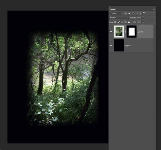Viewport: 161px width, 150px height.
Task: Filter for smart objects icon
Action: 140,14
